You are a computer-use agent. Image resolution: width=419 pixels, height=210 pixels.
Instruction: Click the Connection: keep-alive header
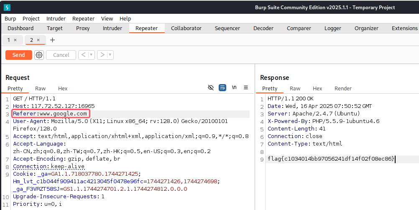tap(49, 166)
